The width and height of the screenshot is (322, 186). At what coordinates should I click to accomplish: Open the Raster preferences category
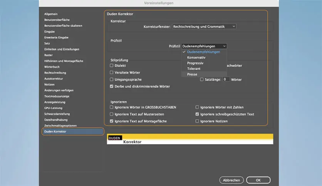49,55
